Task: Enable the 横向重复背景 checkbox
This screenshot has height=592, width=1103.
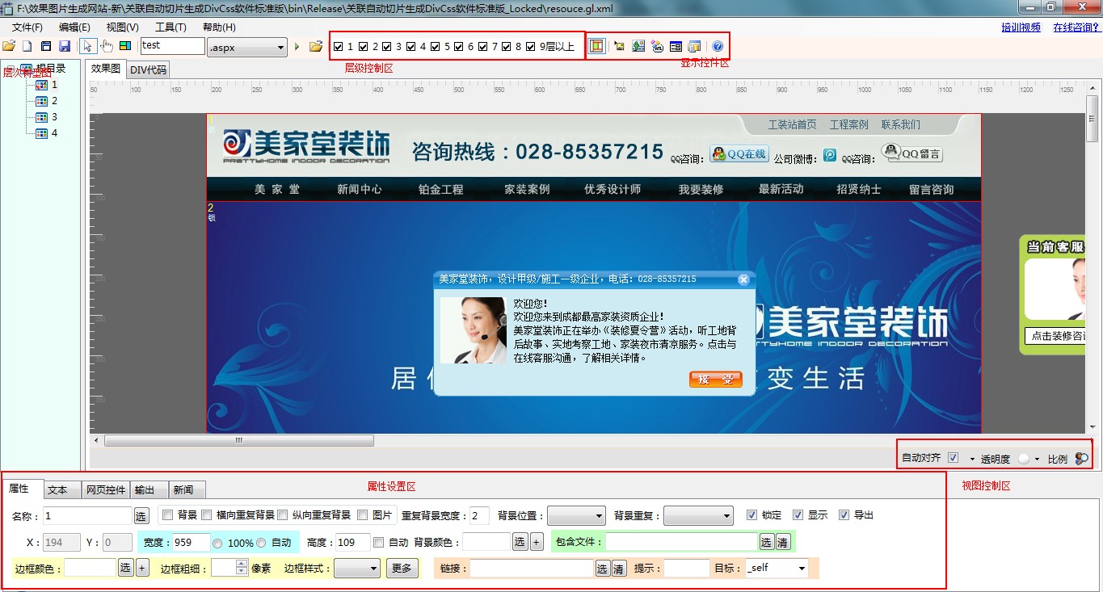Action: 207,514
